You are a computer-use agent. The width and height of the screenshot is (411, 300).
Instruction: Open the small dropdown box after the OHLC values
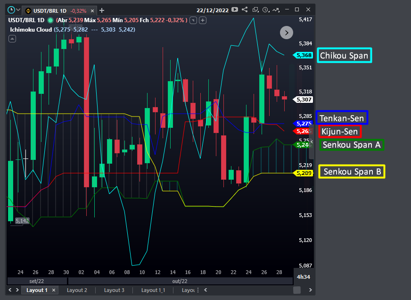(x=193, y=20)
